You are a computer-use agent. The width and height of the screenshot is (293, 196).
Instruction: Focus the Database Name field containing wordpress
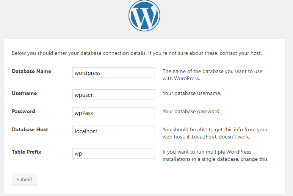[114, 73]
